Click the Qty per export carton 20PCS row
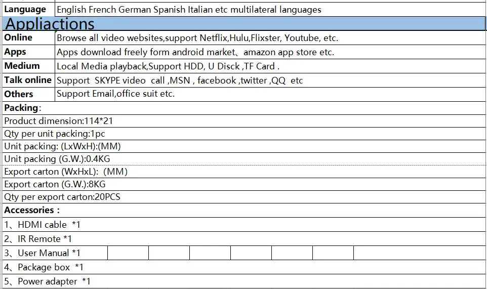Image resolution: width=487 pixels, height=289 pixels. pos(244,197)
